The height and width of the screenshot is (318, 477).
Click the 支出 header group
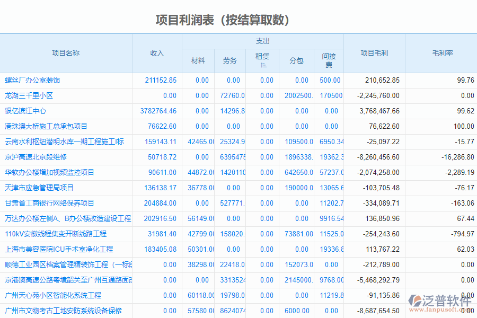tap(262, 41)
